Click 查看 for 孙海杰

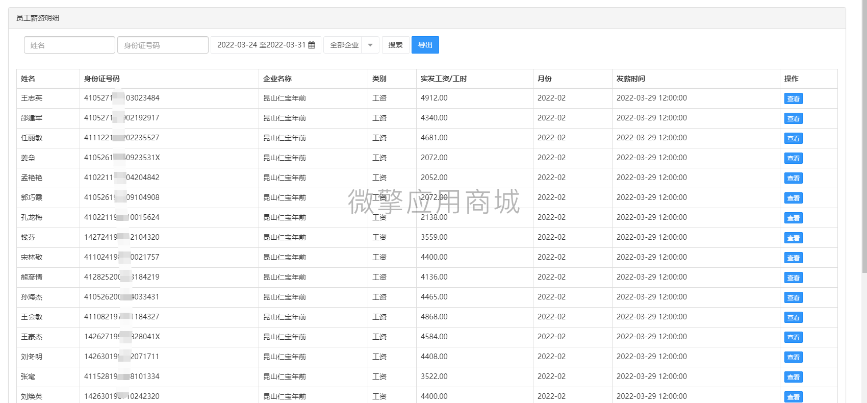click(793, 297)
